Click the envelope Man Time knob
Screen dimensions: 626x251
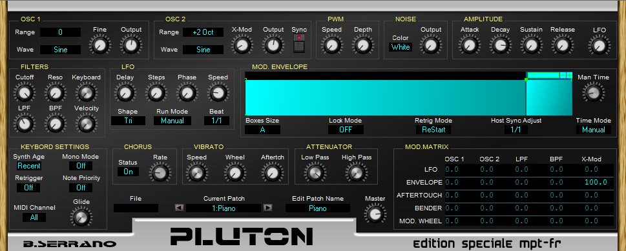click(593, 92)
